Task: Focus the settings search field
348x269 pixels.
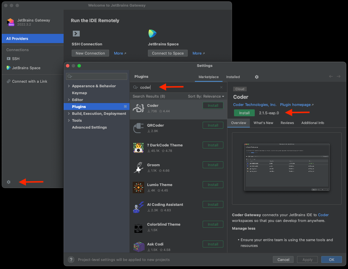Action: [x=96, y=76]
